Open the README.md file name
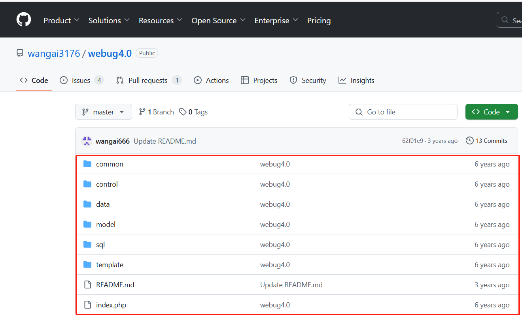 point(115,285)
